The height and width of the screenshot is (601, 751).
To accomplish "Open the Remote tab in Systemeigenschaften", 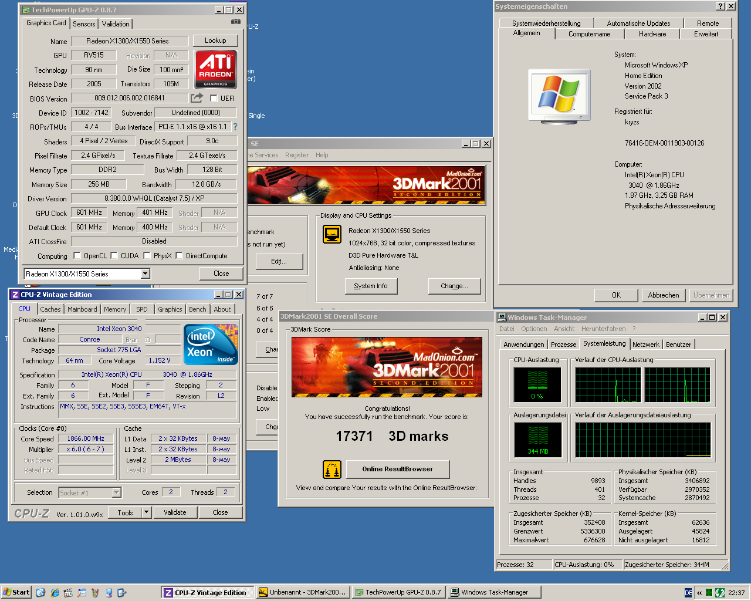I will point(708,23).
